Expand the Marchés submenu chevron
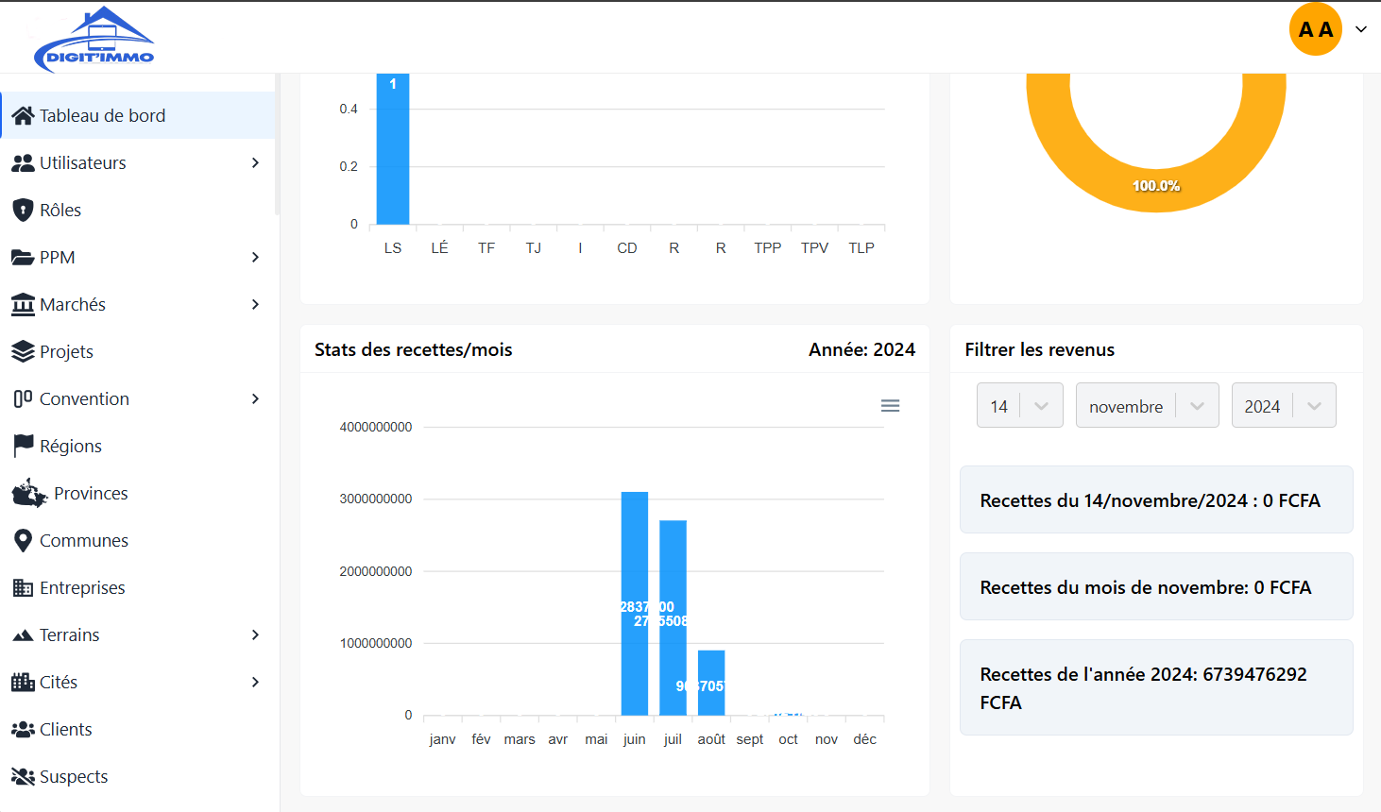 [x=255, y=304]
